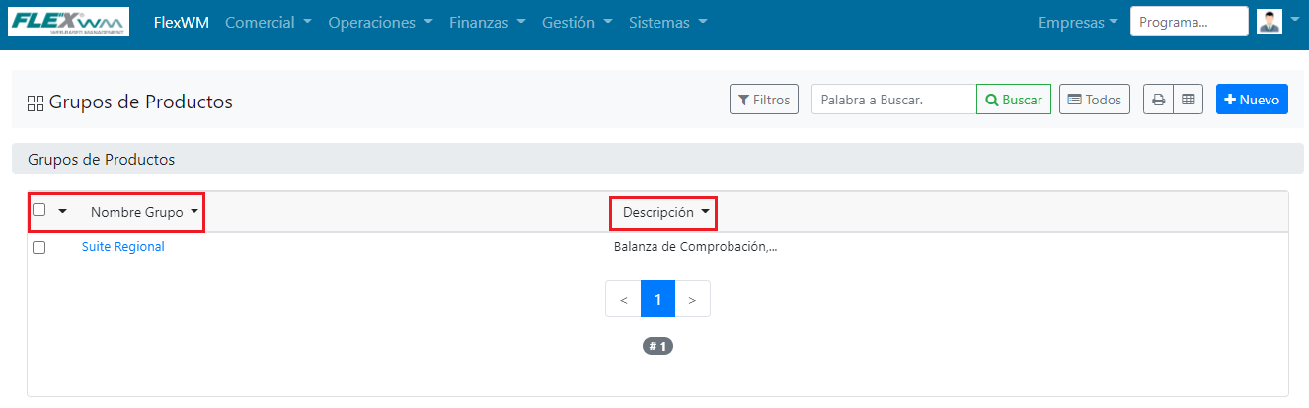
Task: Go to next page arrow
Action: click(692, 299)
